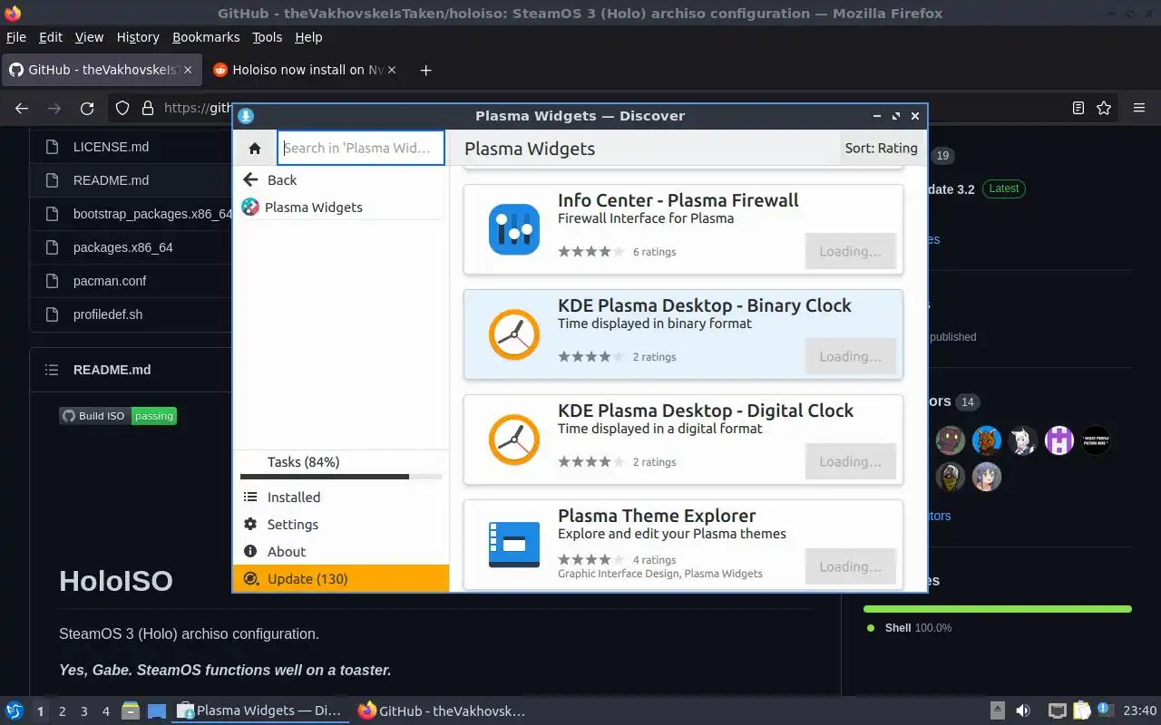The image size is (1161, 725).
Task: Open Plasma Theme Explorer entry
Action: coord(683,545)
